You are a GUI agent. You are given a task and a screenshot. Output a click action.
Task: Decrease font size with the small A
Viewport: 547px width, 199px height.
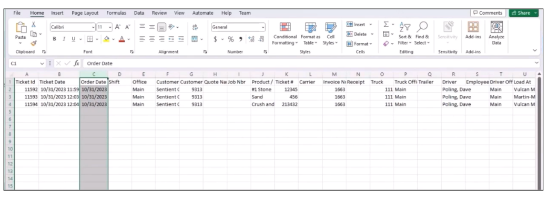127,27
